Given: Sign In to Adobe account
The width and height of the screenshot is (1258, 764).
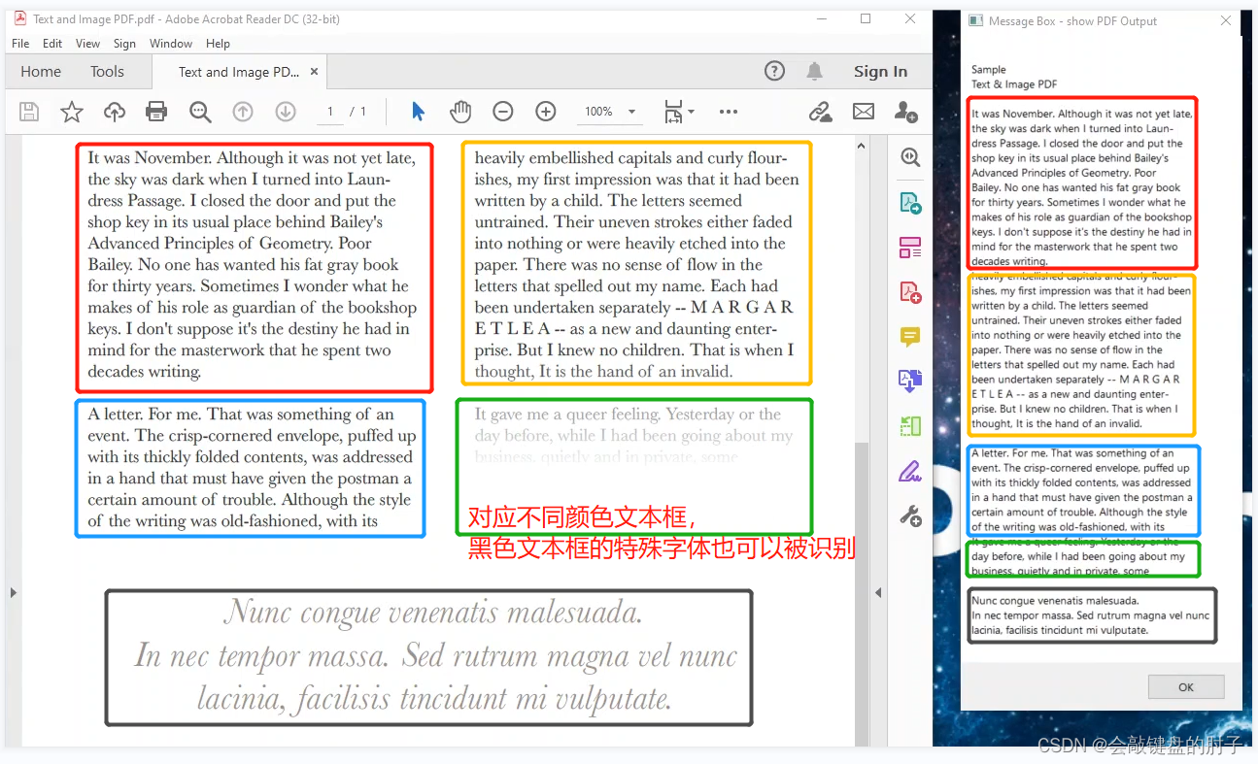Looking at the screenshot, I should [x=880, y=71].
